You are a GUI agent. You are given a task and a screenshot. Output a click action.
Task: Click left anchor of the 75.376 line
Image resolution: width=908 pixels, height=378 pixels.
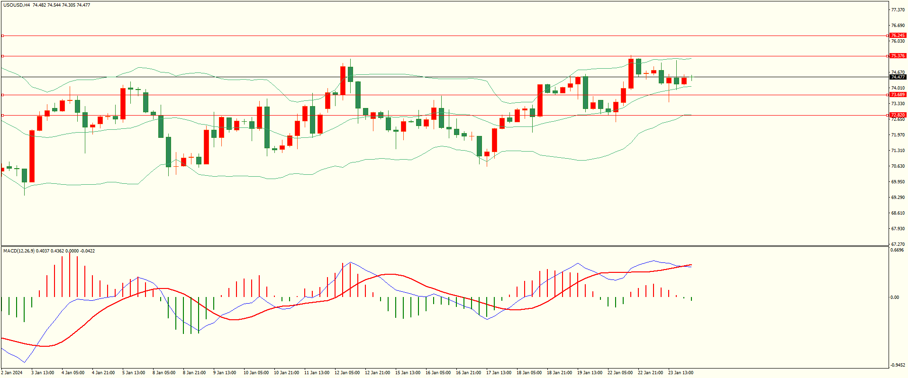point(2,56)
